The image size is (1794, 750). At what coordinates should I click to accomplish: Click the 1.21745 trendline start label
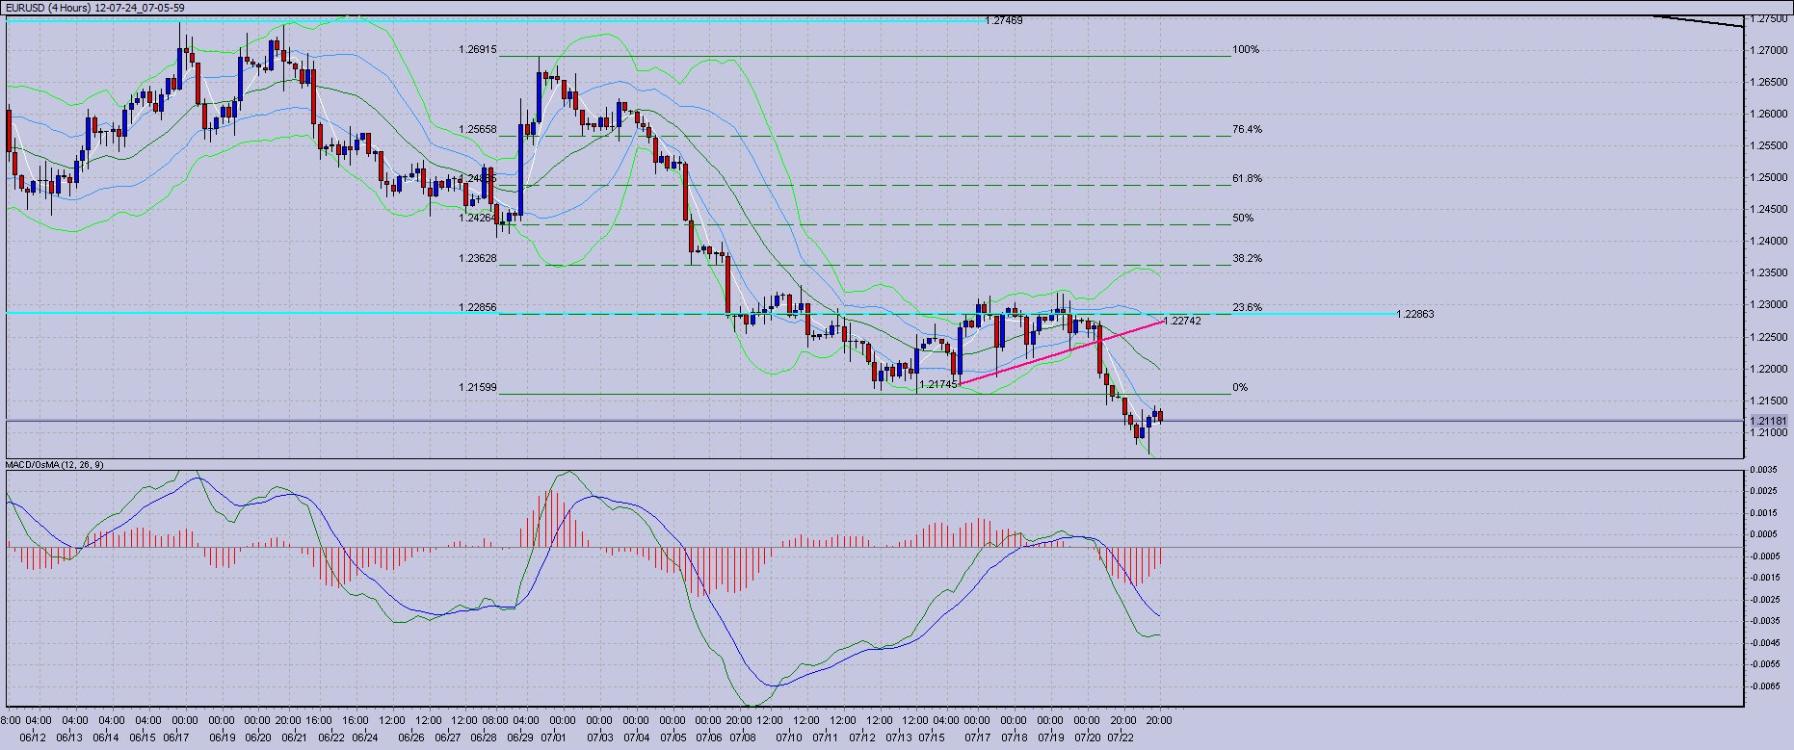938,384
